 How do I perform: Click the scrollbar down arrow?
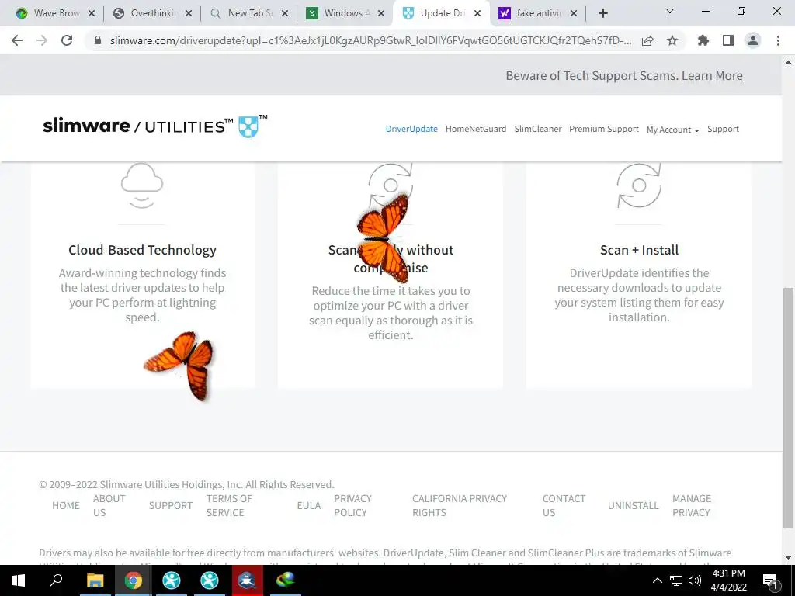(x=789, y=559)
